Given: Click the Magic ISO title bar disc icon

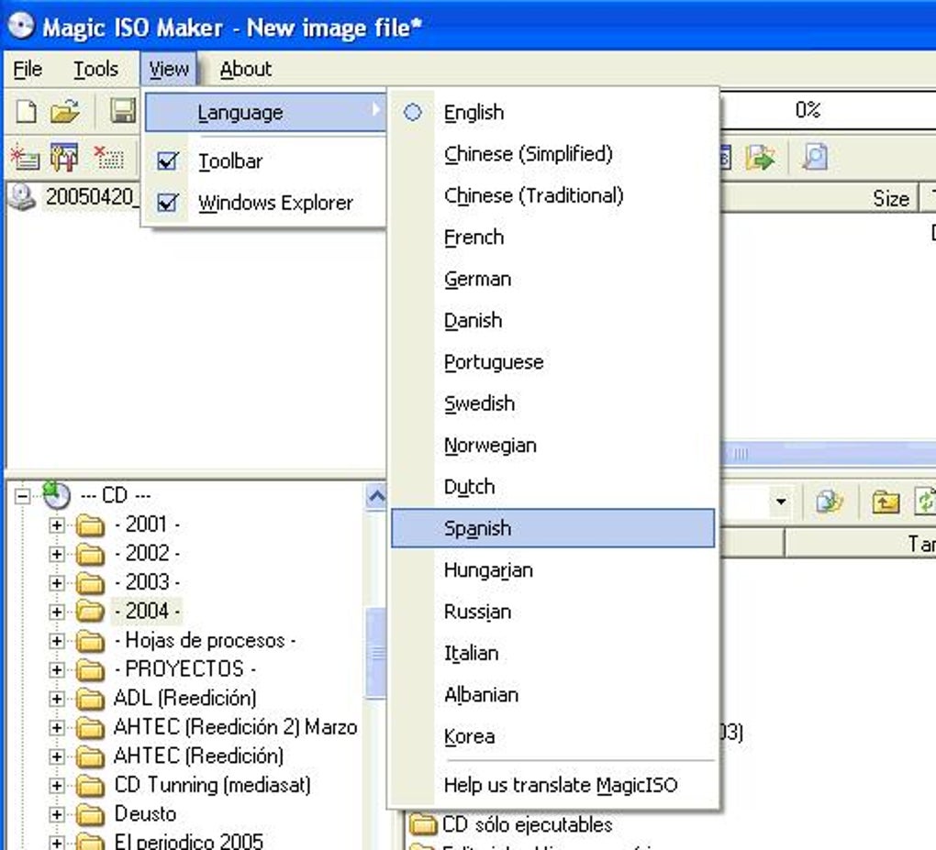Looking at the screenshot, I should coord(20,26).
